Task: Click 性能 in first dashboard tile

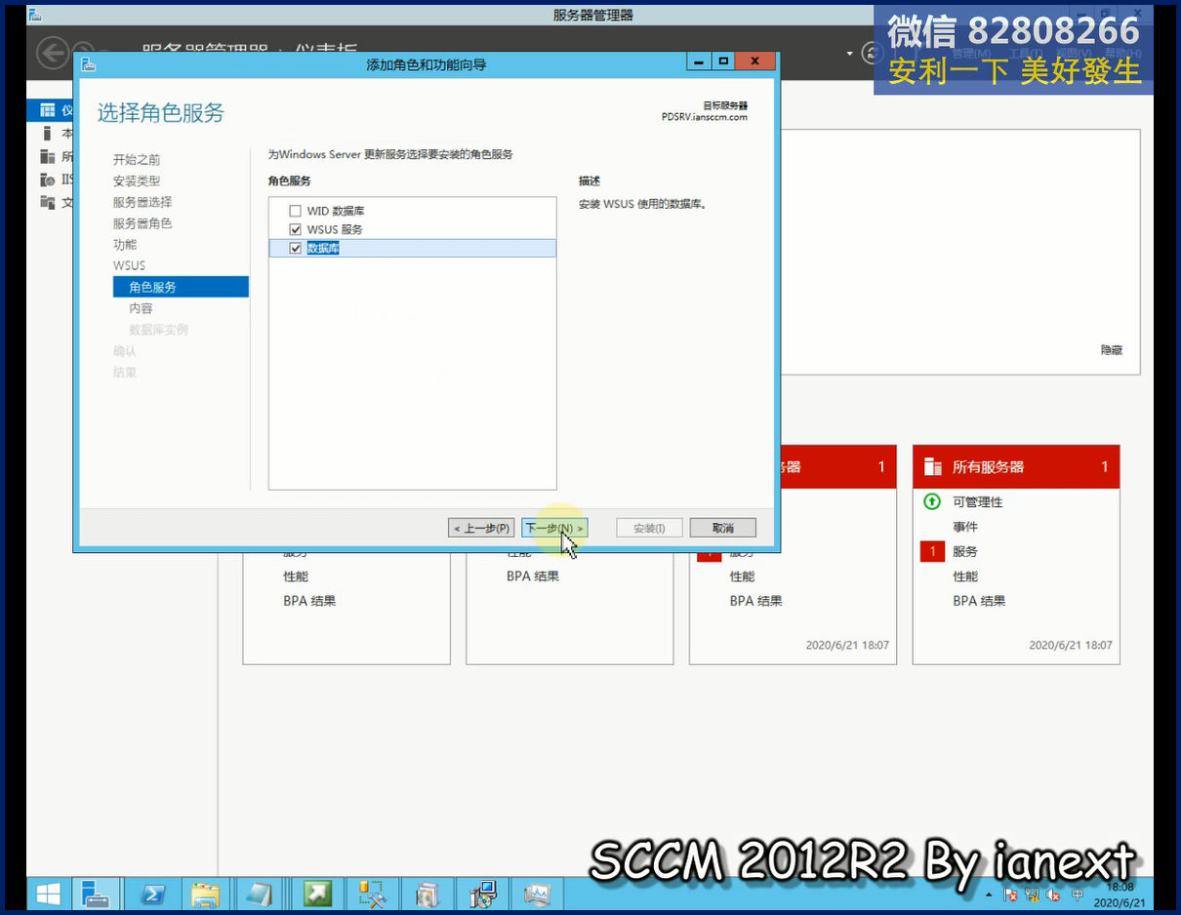Action: pos(296,577)
